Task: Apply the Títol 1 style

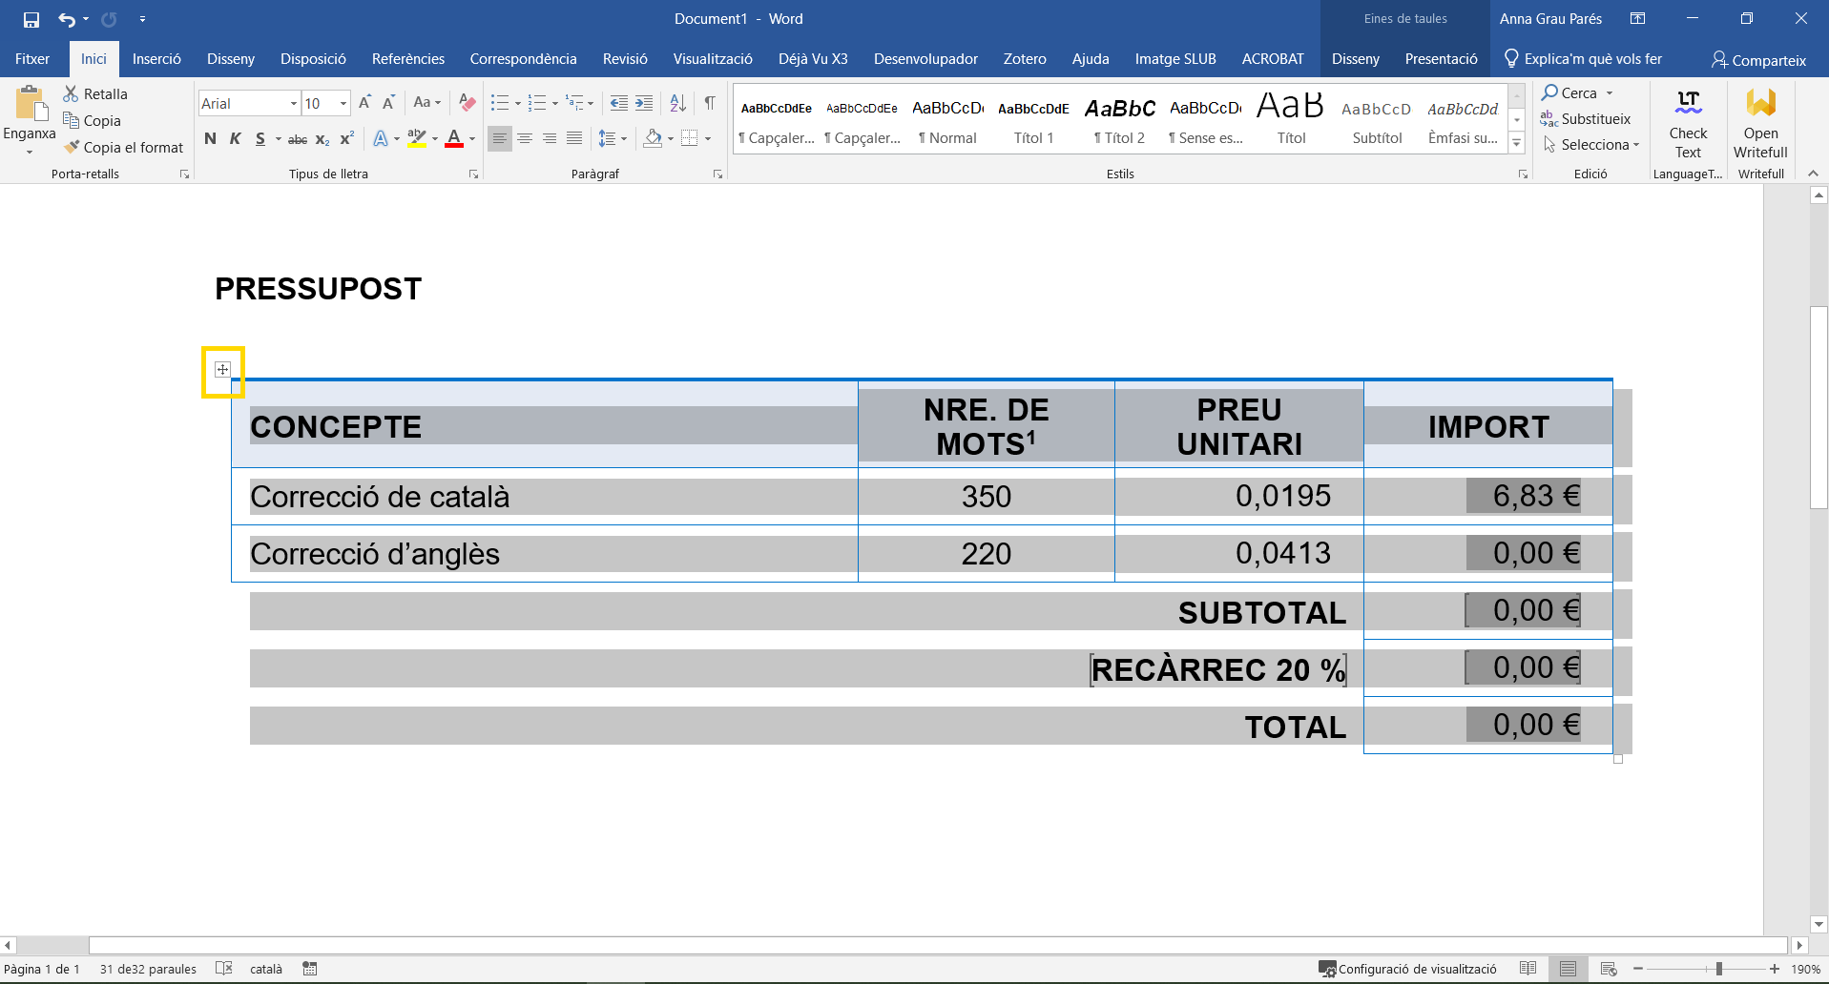Action: 1033,121
